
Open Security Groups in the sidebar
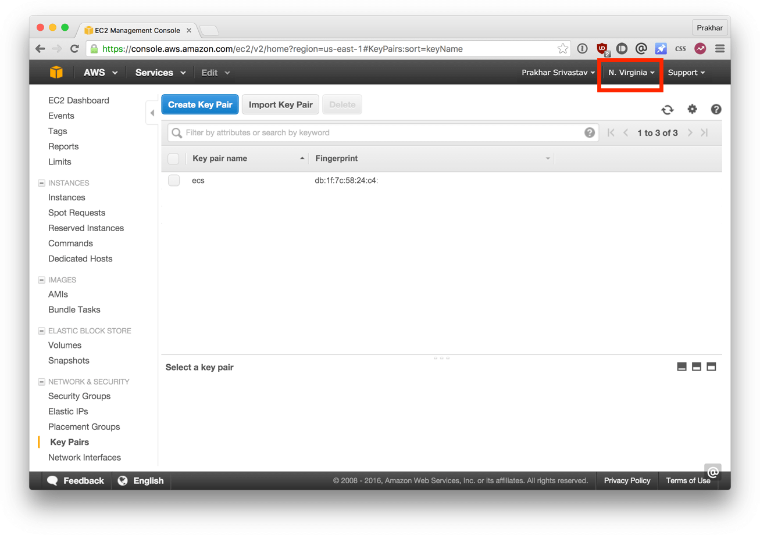click(79, 396)
